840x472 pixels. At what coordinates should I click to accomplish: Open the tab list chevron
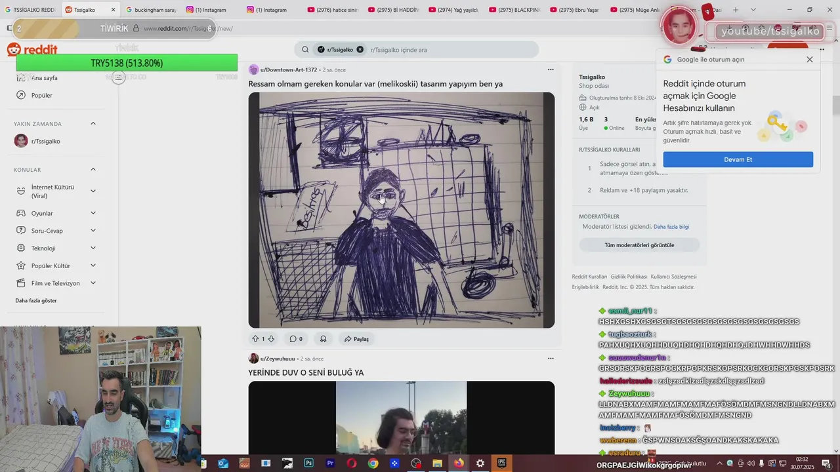(753, 10)
